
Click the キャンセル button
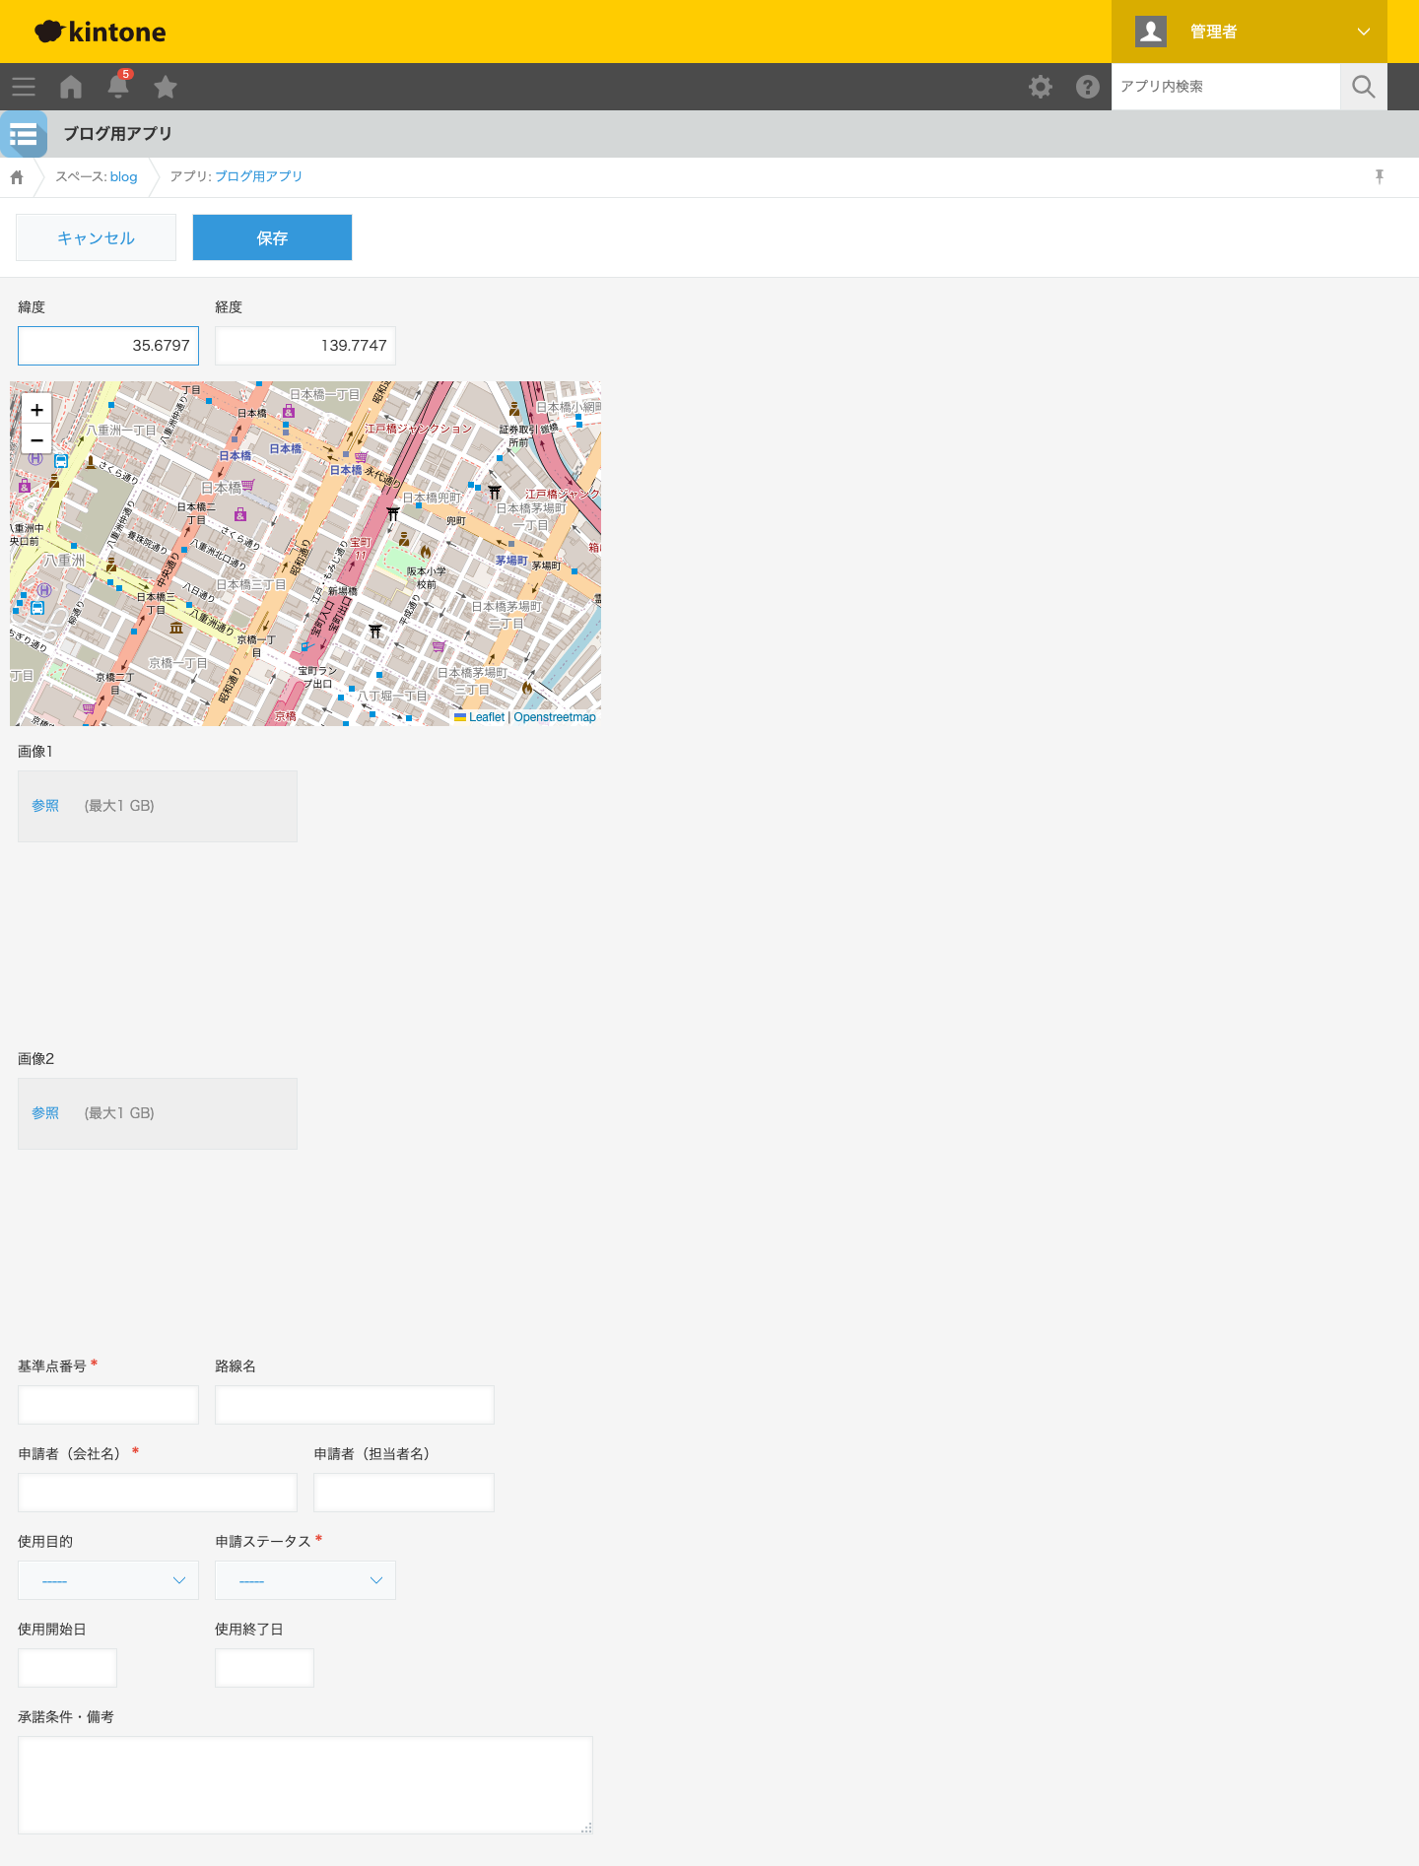click(97, 237)
